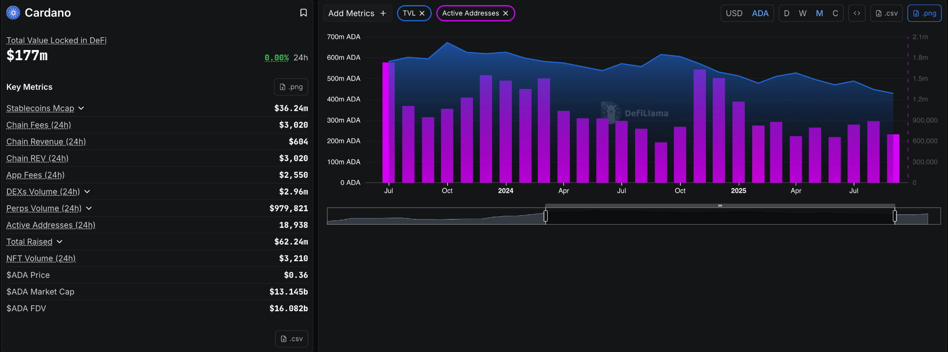Download the chart data as .csv
Image resolution: width=948 pixels, height=352 pixels.
click(x=886, y=13)
